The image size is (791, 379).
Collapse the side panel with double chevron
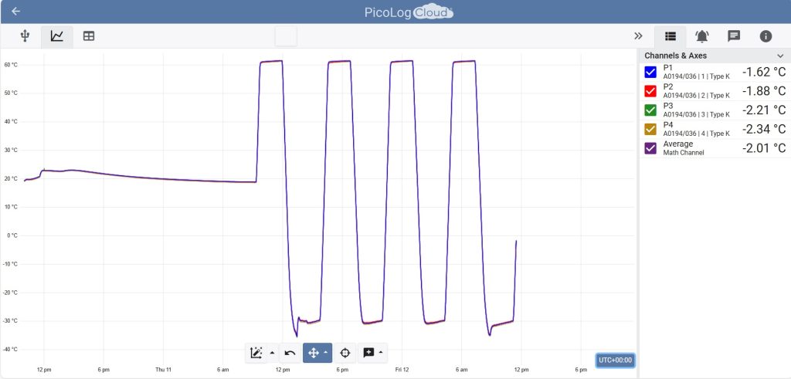(x=638, y=36)
